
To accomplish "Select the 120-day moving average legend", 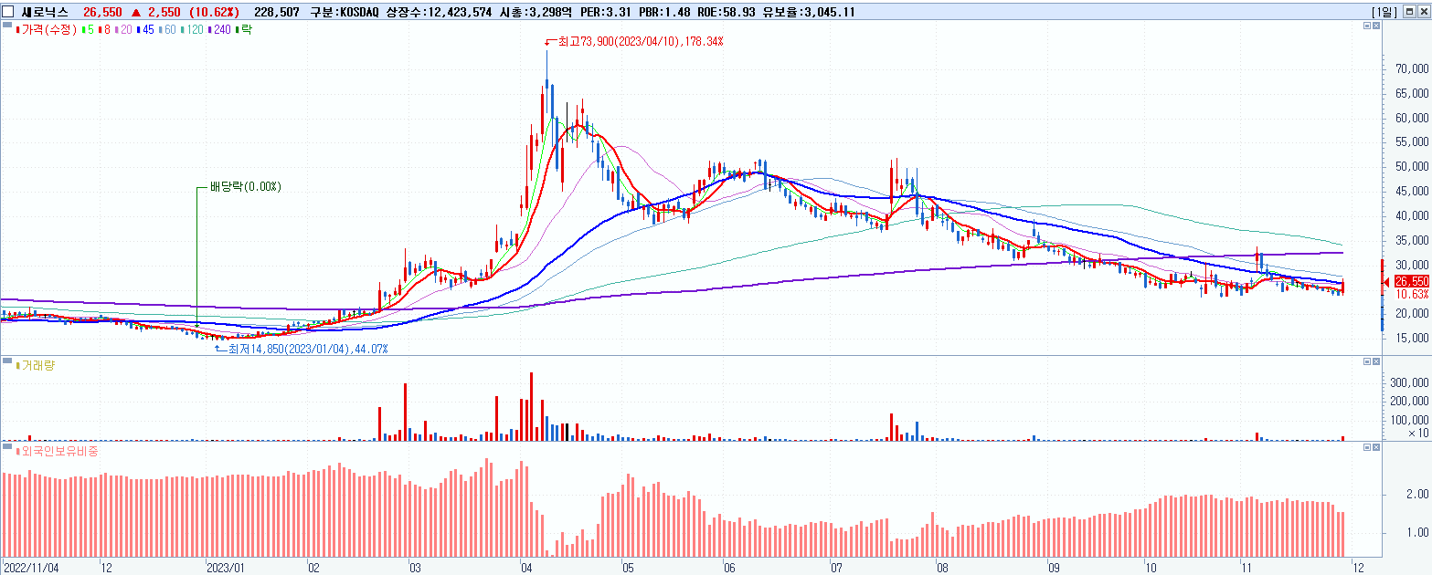I will pyautogui.click(x=193, y=30).
